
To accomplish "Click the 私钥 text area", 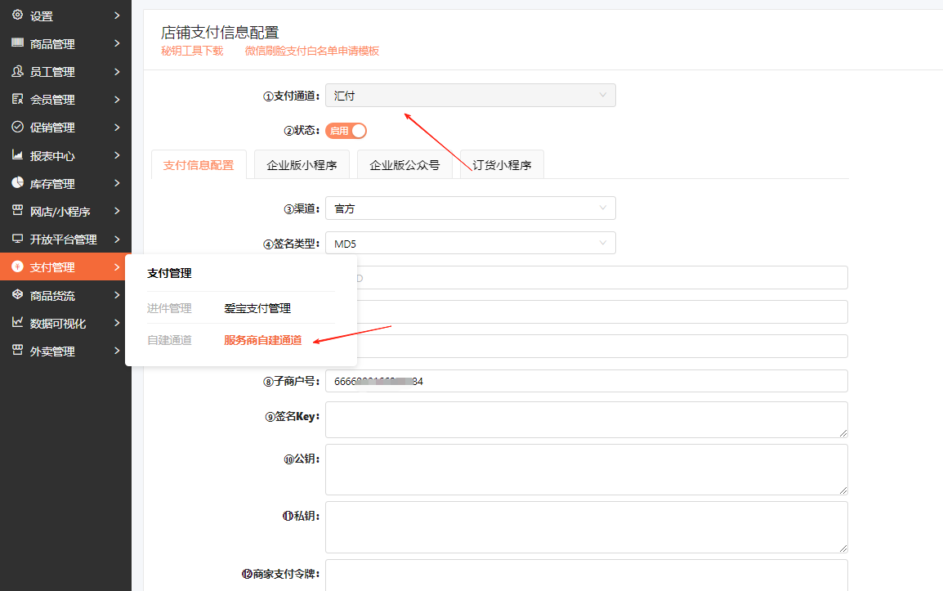I will pyautogui.click(x=587, y=527).
